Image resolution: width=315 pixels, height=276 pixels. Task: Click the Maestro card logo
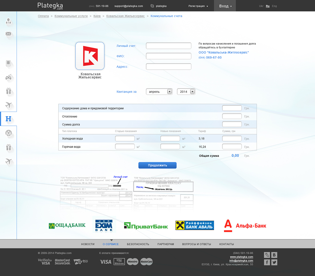coord(133,262)
